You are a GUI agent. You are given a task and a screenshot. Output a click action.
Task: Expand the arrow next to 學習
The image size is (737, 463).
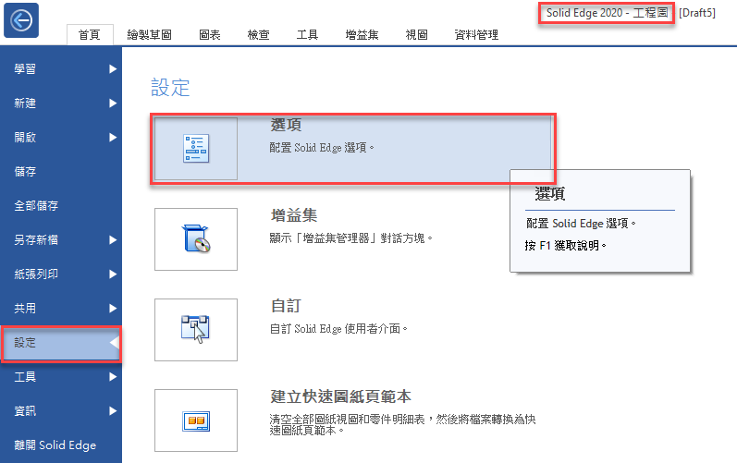113,69
